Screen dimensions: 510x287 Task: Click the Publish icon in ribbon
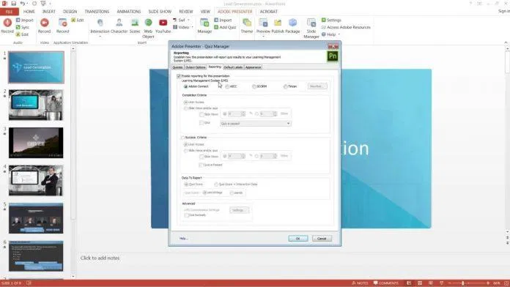pos(278,23)
